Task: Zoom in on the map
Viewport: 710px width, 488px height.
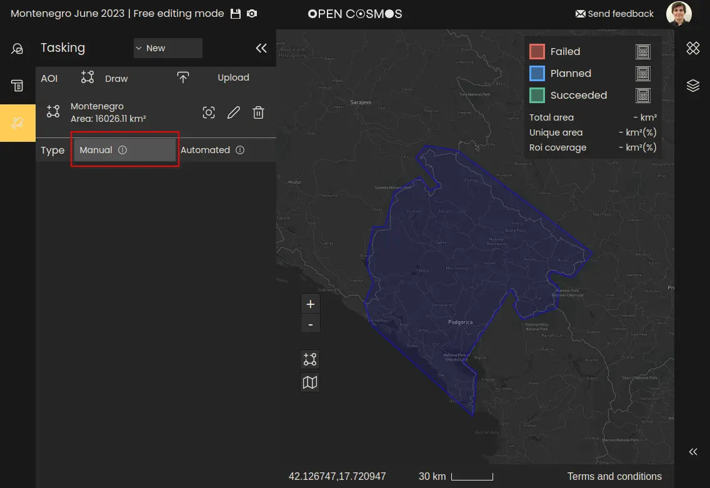Action: pos(310,304)
